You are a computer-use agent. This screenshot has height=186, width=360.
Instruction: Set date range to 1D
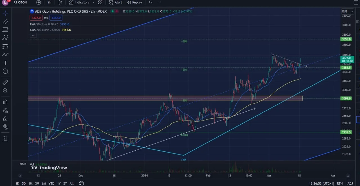[17, 183]
